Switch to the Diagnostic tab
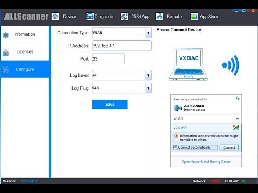Screen dimensions: 258x193 pos(104,17)
